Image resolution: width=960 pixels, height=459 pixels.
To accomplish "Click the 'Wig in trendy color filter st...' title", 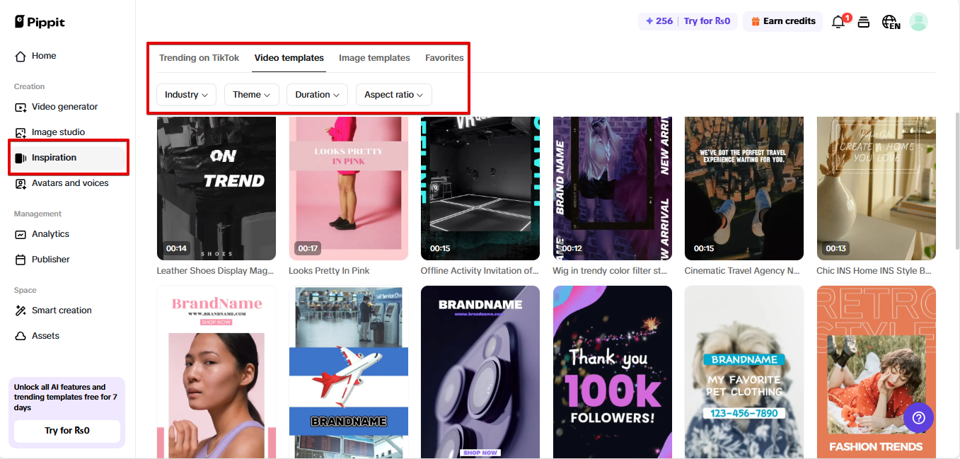I will [x=610, y=271].
